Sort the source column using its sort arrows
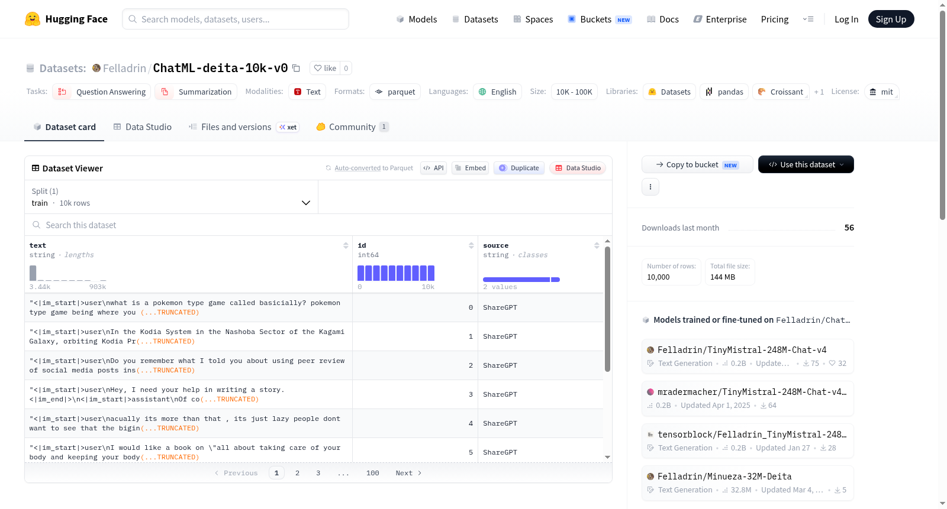Image resolution: width=947 pixels, height=509 pixels. click(x=597, y=245)
